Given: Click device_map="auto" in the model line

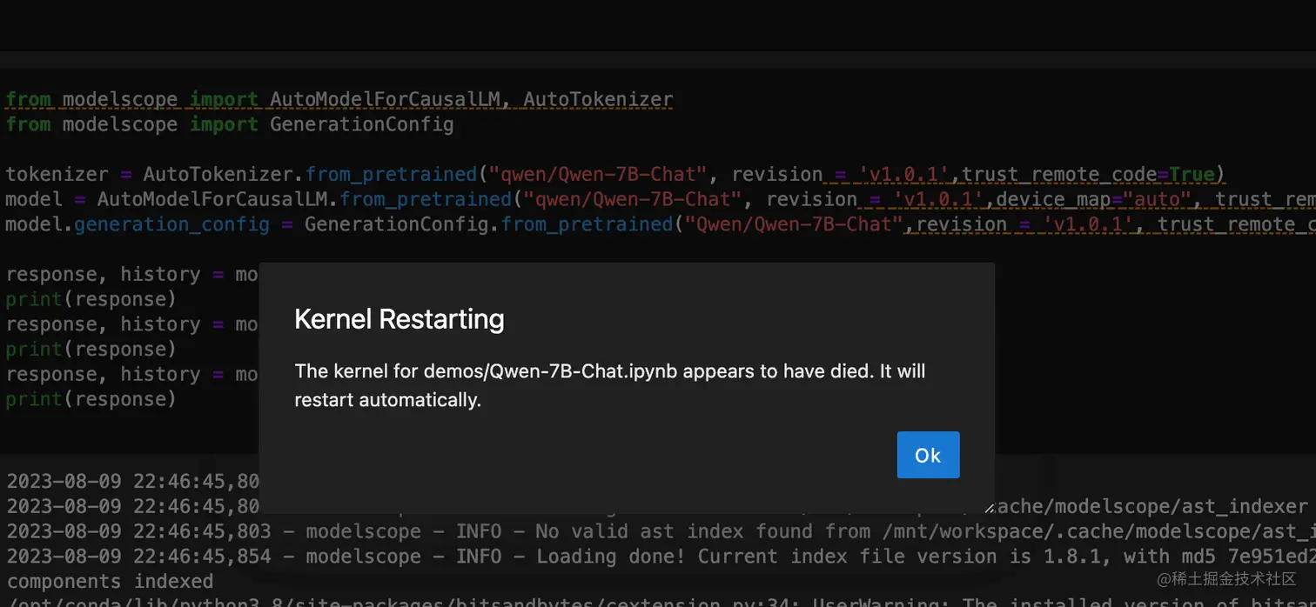Looking at the screenshot, I should tap(1094, 199).
